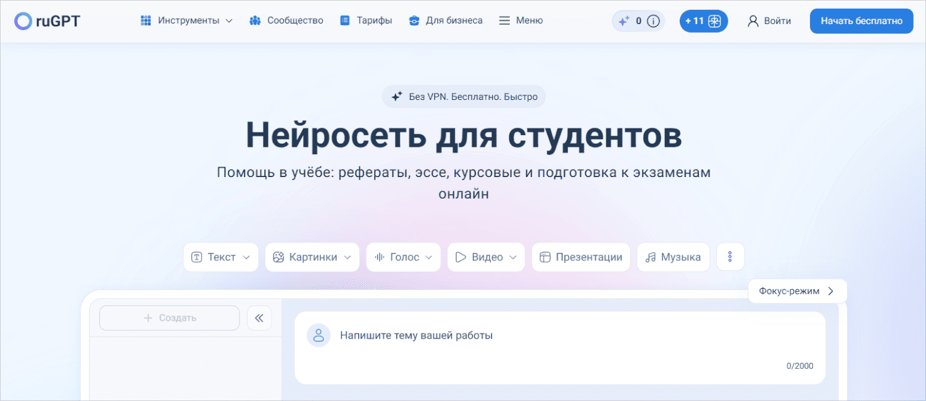Click the three-dots more tools icon
Viewport: 926px width, 401px height.
click(730, 257)
